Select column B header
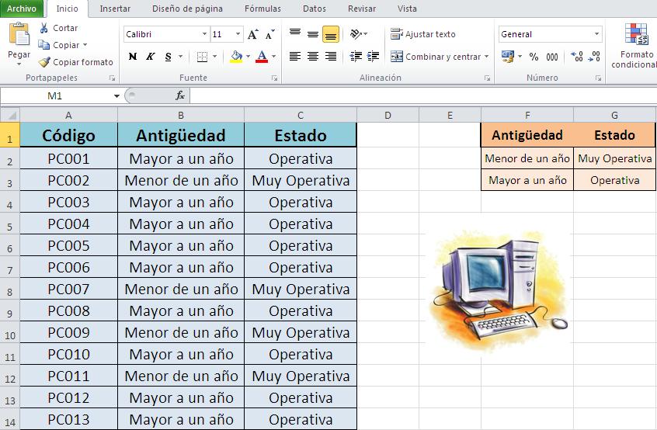 pyautogui.click(x=181, y=115)
